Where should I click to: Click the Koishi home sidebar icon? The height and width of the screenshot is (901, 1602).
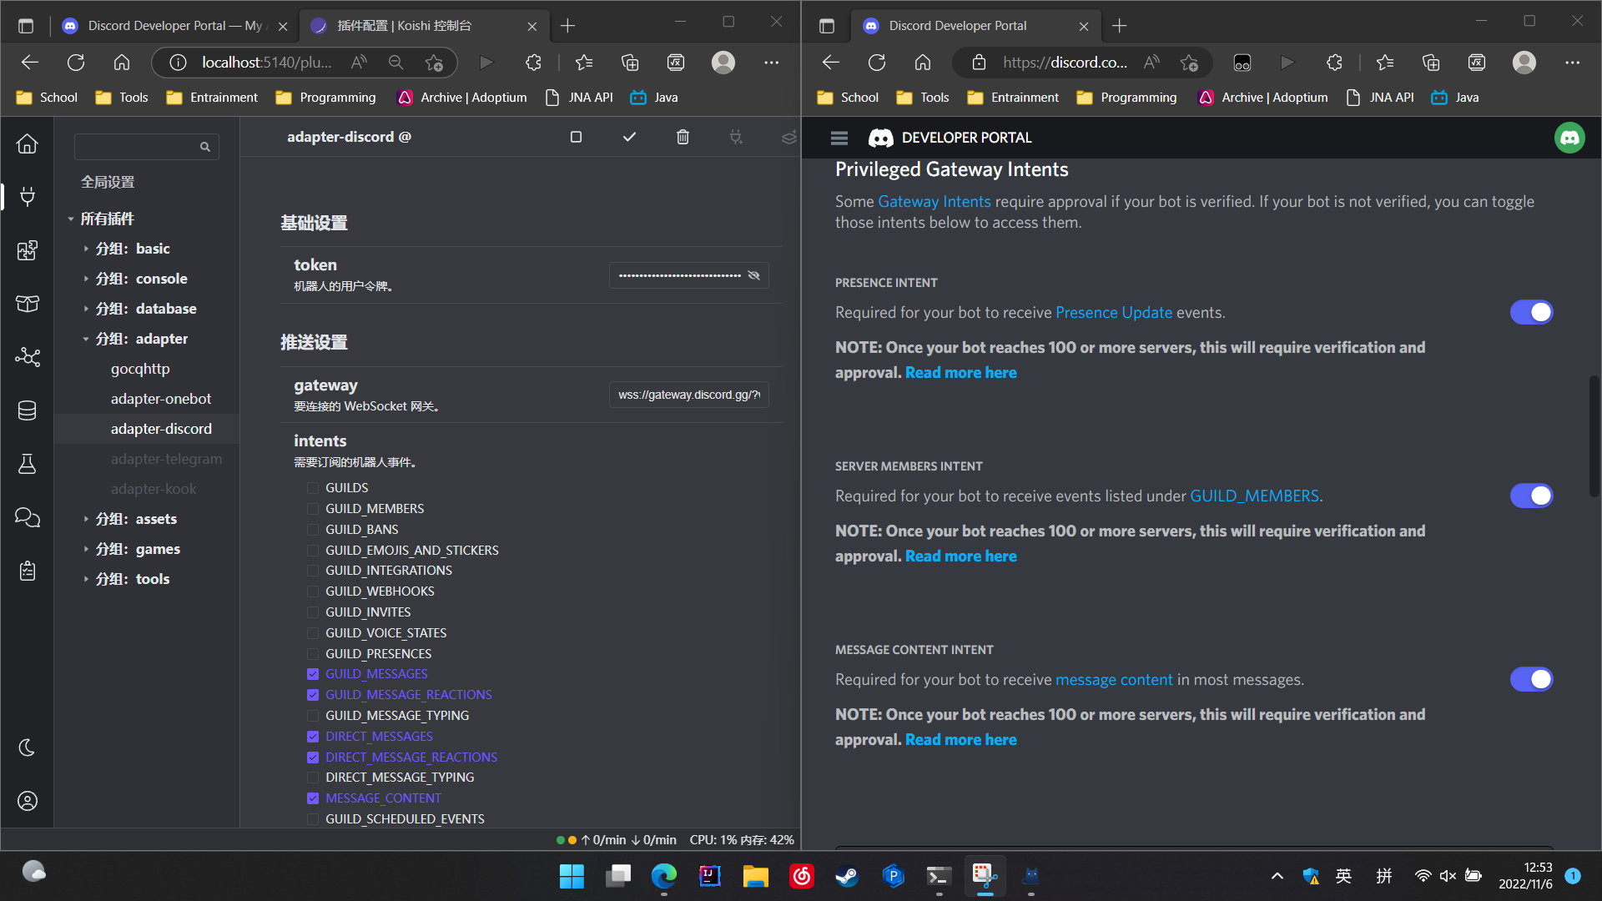(28, 143)
